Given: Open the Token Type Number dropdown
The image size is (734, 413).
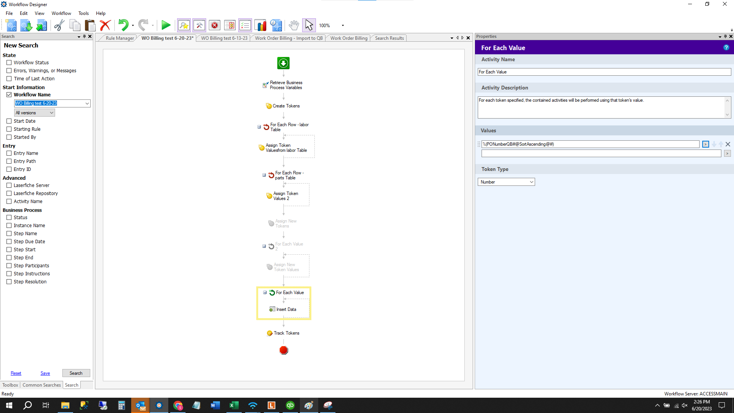Looking at the screenshot, I should coord(506,182).
